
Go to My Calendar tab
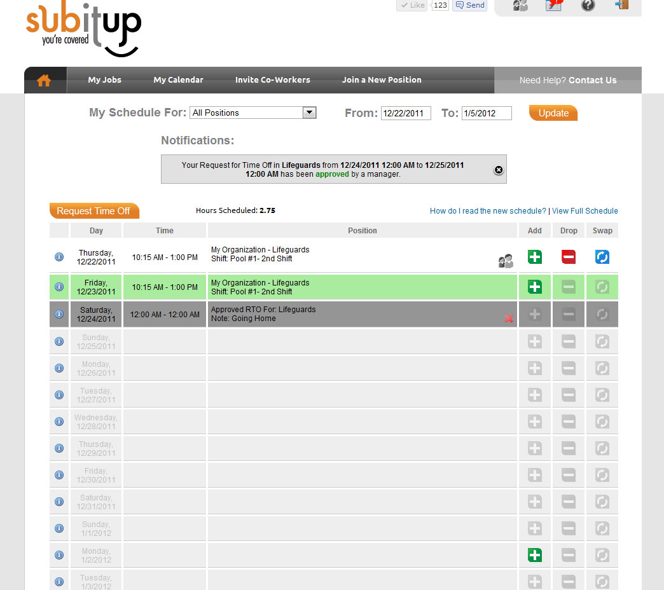[x=178, y=80]
